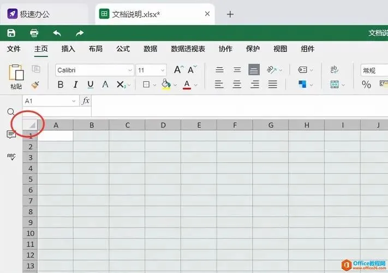388x273 pixels.
Task: Click the merge cells icon
Action: coord(335,85)
